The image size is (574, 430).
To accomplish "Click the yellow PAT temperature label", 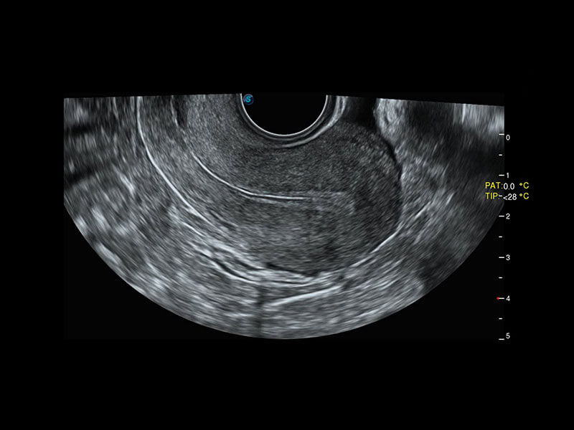I will click(493, 186).
